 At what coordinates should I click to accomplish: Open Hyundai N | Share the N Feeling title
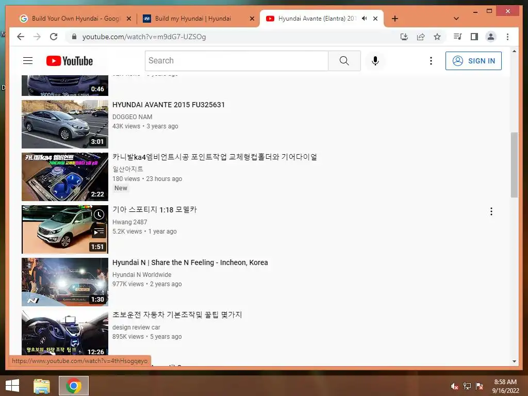pos(190,262)
